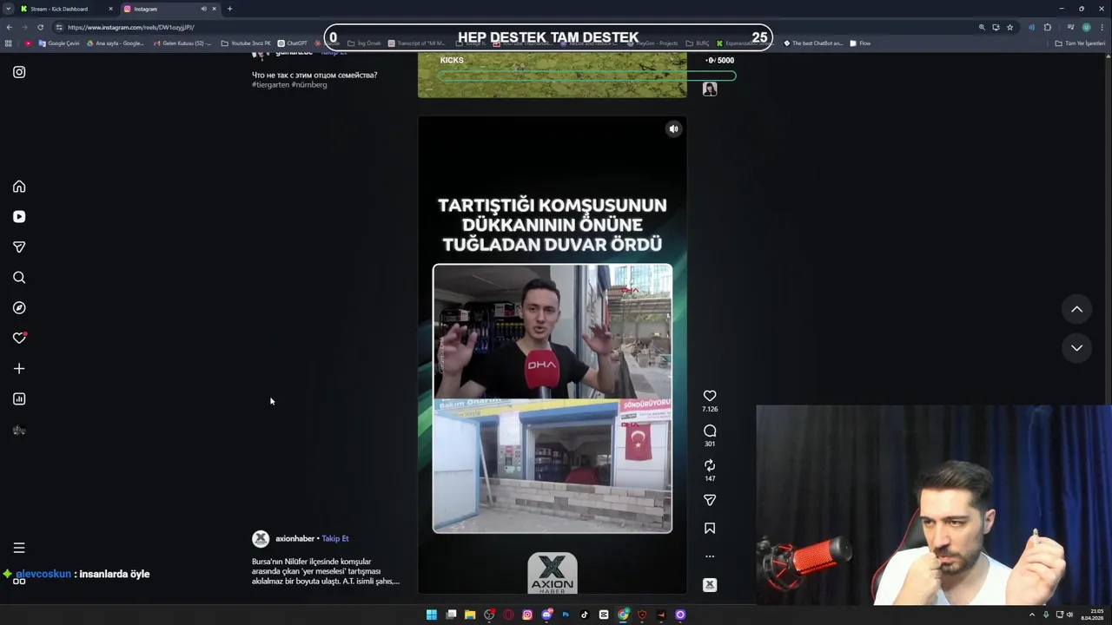Follow axionhaber via Takip Et

[335, 539]
